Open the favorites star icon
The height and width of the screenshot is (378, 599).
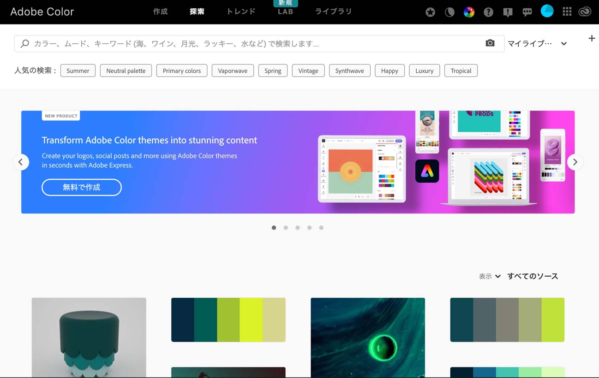point(430,12)
